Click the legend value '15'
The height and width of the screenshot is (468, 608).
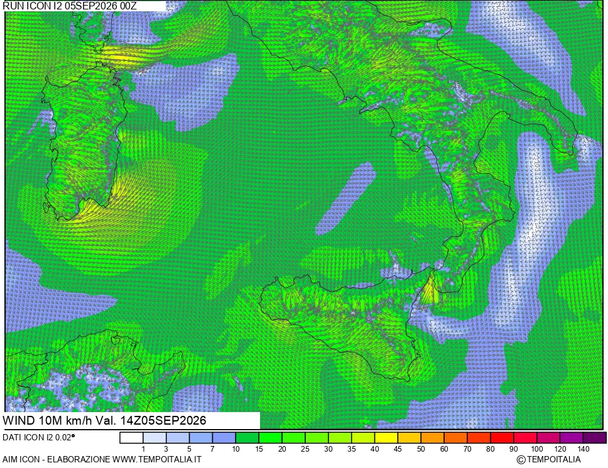[x=259, y=449]
